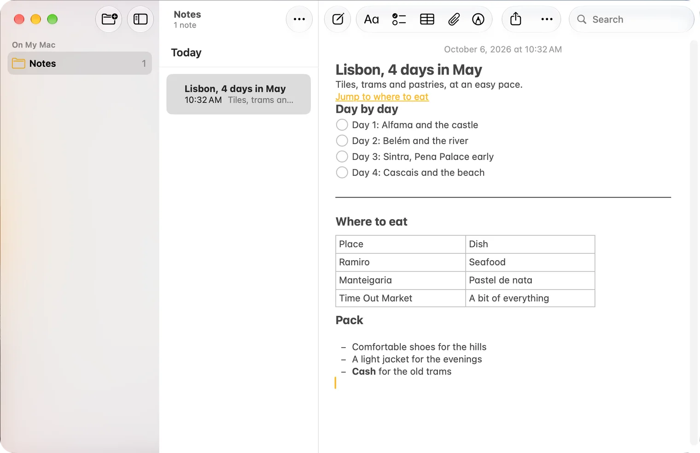Share this note
This screenshot has width=700, height=453.
516,19
